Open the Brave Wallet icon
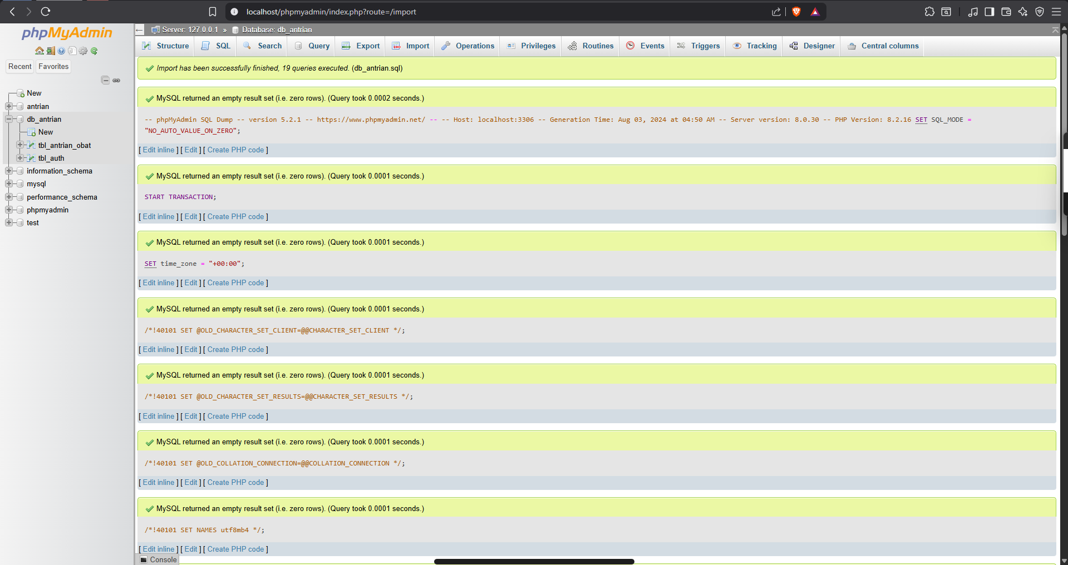Screen dimensions: 1068x565 tap(1006, 12)
